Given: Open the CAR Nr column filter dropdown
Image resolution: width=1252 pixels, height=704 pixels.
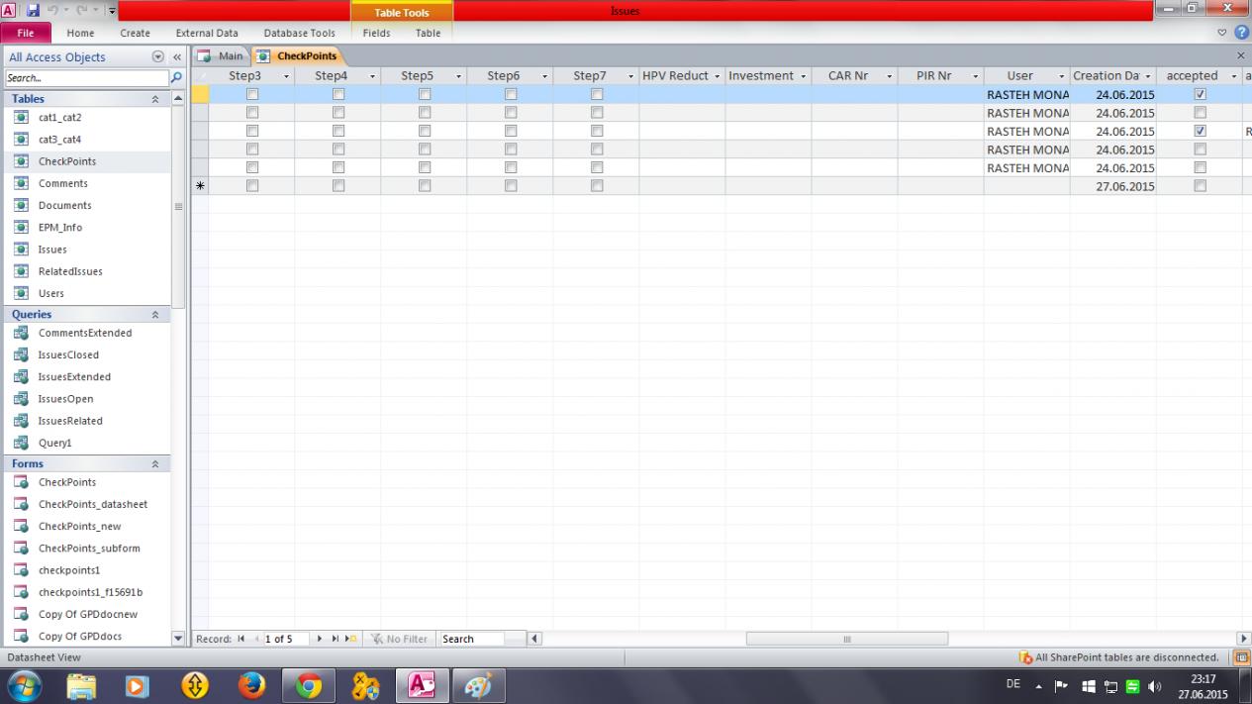Looking at the screenshot, I should tap(889, 76).
